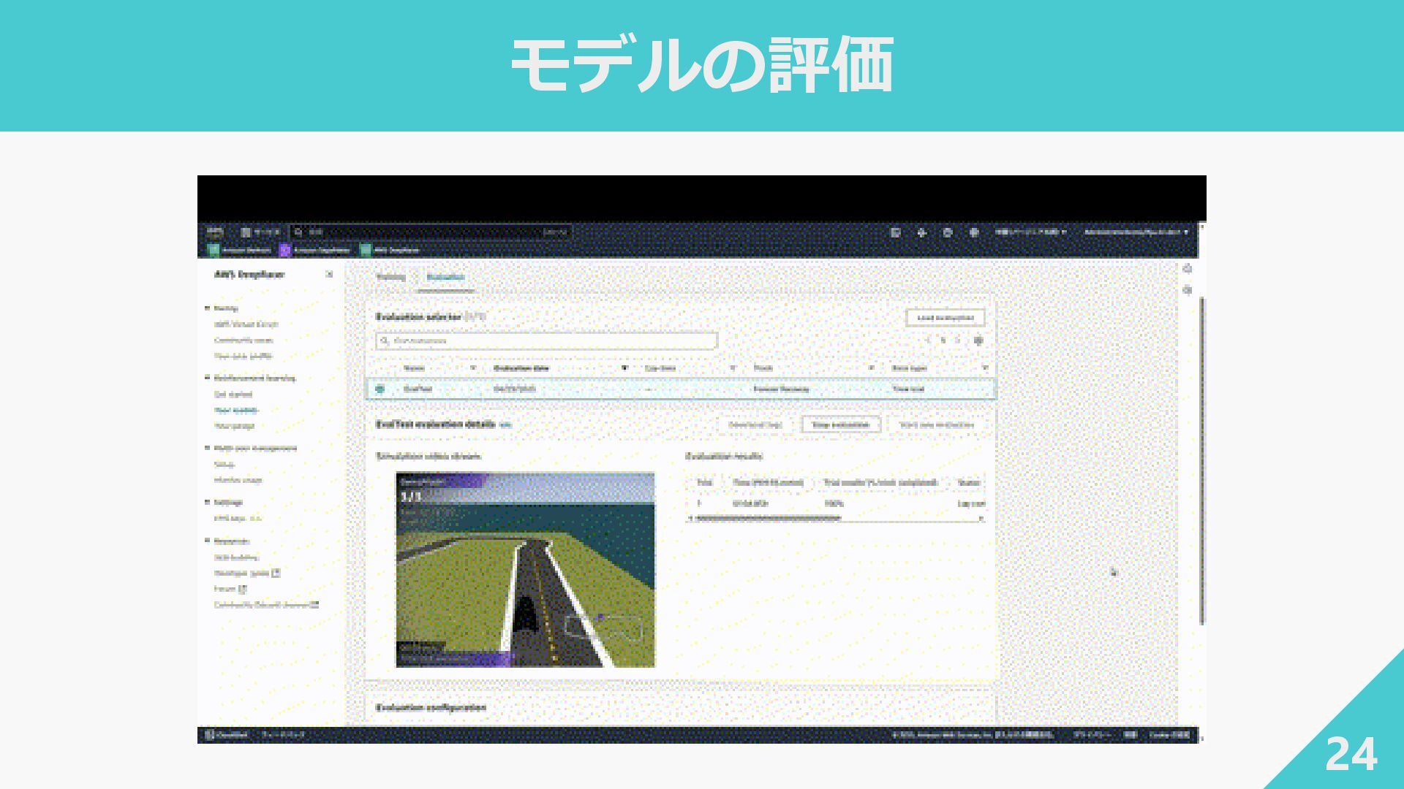Open the console settings gear icon
The height and width of the screenshot is (789, 1404).
click(974, 232)
